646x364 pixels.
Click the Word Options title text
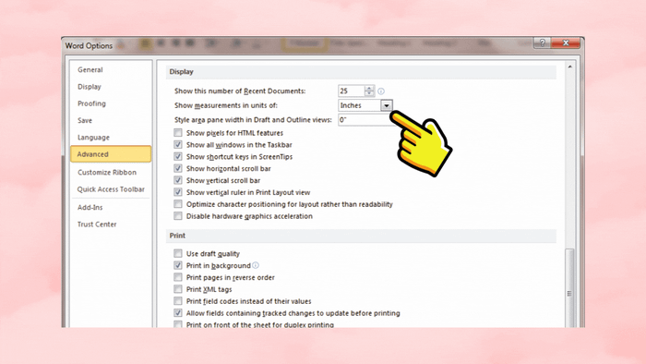pos(89,46)
